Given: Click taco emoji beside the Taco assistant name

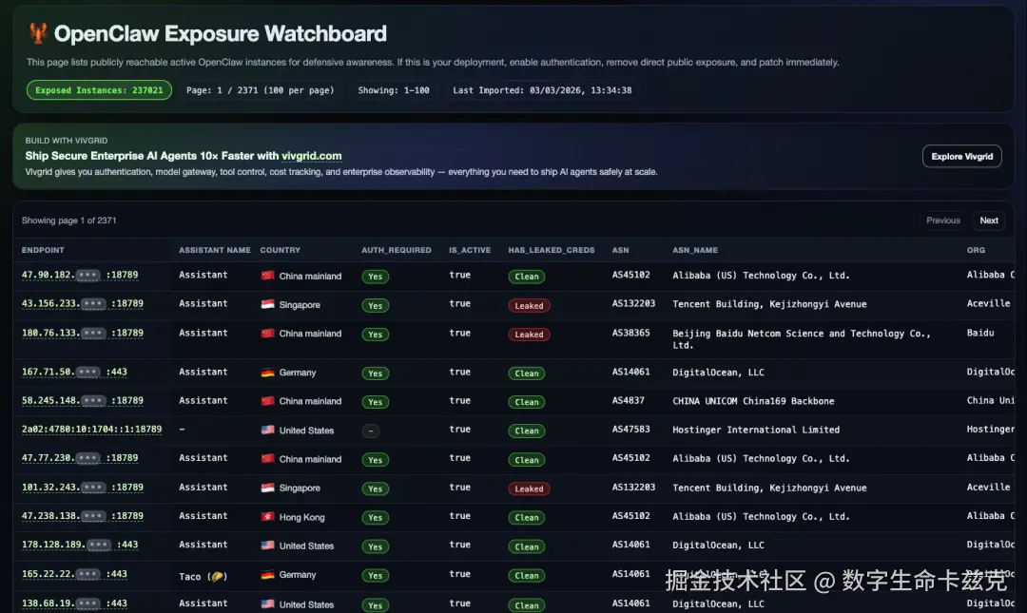Looking at the screenshot, I should [216, 576].
